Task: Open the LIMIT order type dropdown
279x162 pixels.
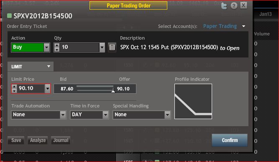Action: point(31,67)
